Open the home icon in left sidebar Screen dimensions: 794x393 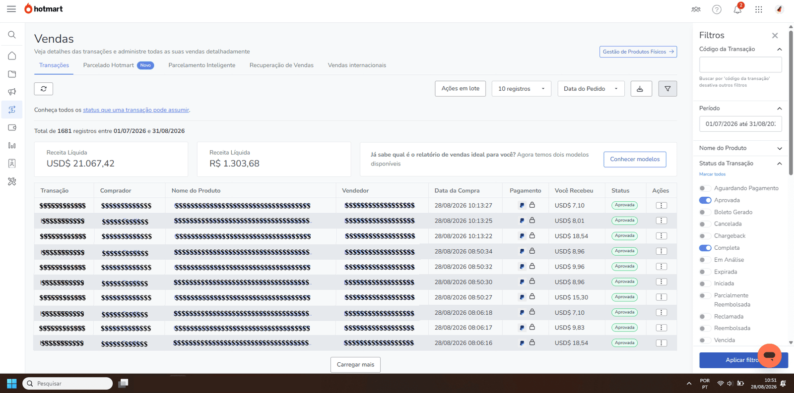[x=12, y=56]
